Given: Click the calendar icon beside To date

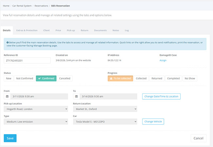Looking at the screenshot, I should pyautogui.click(x=76, y=96).
